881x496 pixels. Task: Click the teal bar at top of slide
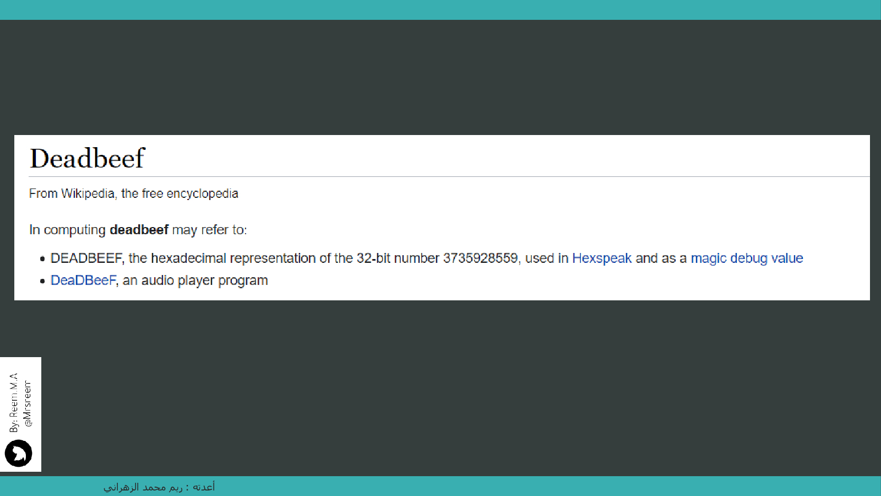(440, 10)
